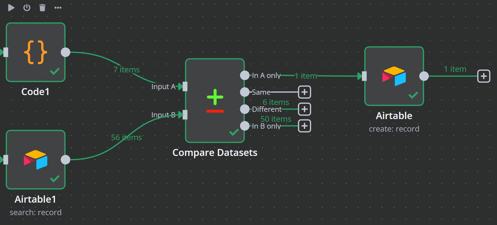Click Input A connector on Compare Datasets
This screenshot has height=225, width=497.
[x=185, y=87]
